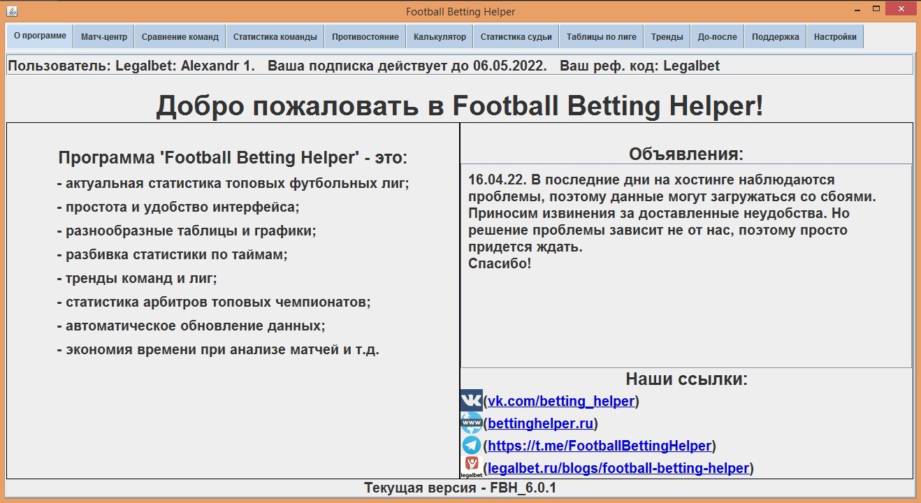Open the "Настройки" tab

(835, 37)
